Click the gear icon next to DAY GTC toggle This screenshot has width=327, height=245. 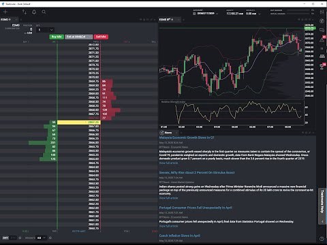tap(20, 238)
